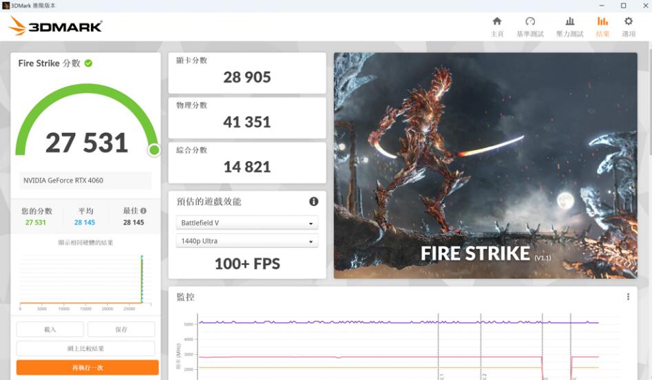The width and height of the screenshot is (652, 380).
Task: Open the Battlefield V game dropdown
Action: pyautogui.click(x=246, y=223)
